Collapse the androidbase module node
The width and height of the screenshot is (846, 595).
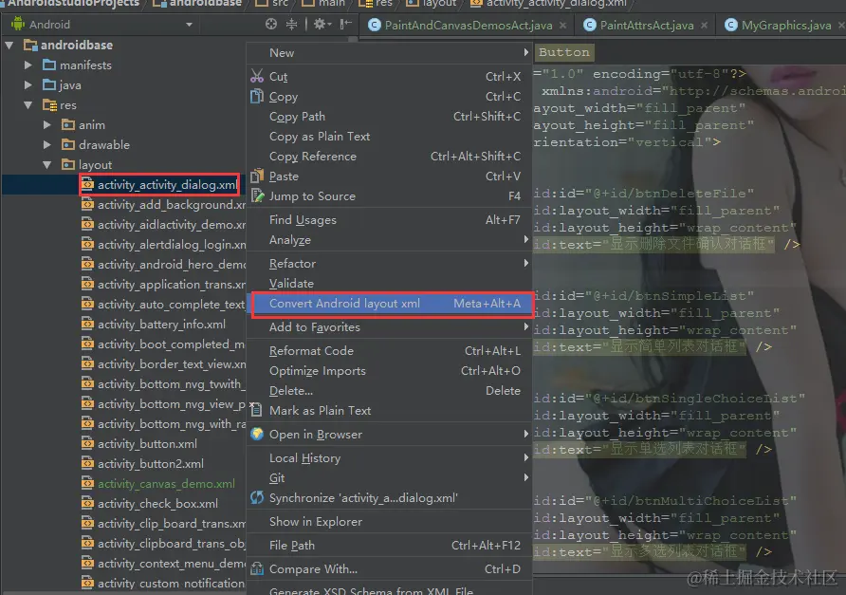[9, 46]
